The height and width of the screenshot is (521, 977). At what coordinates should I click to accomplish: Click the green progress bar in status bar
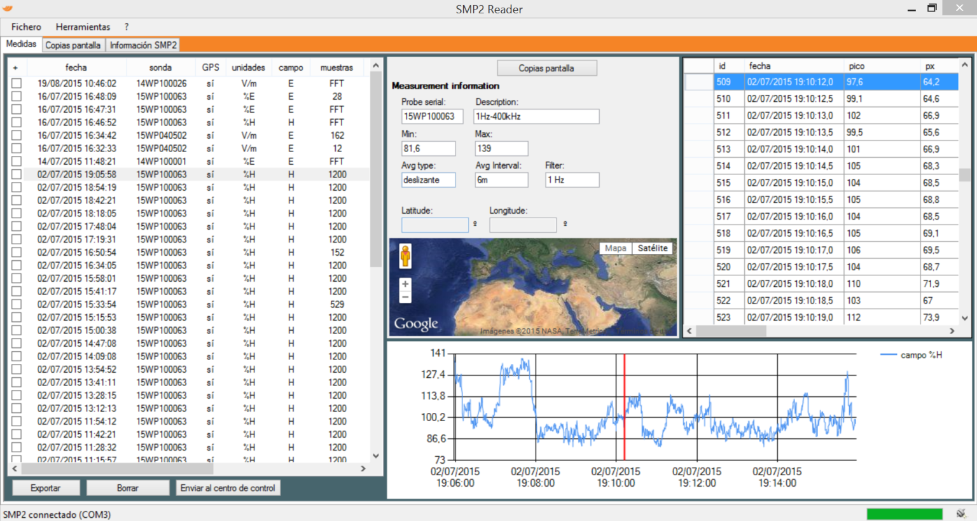(904, 514)
